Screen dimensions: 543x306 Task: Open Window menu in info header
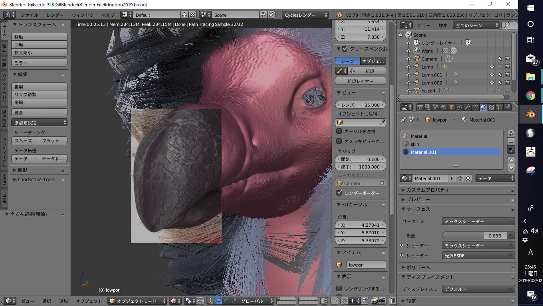point(83,15)
